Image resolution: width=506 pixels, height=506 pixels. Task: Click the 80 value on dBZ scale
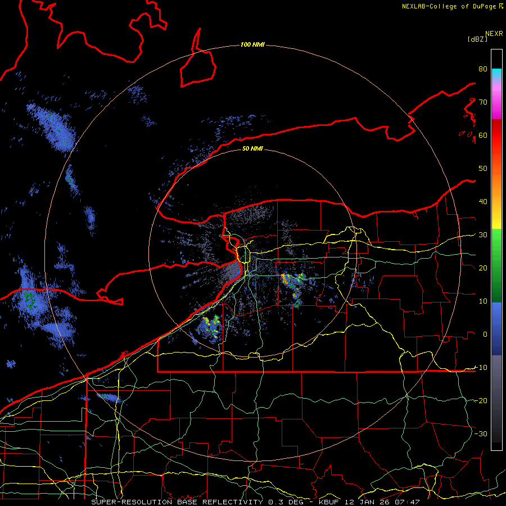click(483, 69)
